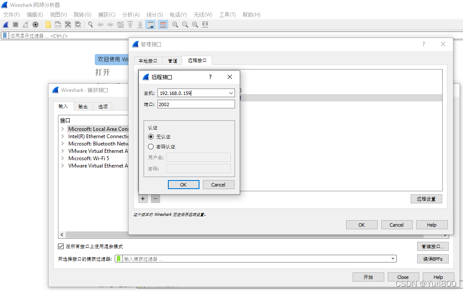Expand the first VMware Virtual Ethernet interface
Viewport: 463px width, 291px height.
pyautogui.click(x=63, y=151)
